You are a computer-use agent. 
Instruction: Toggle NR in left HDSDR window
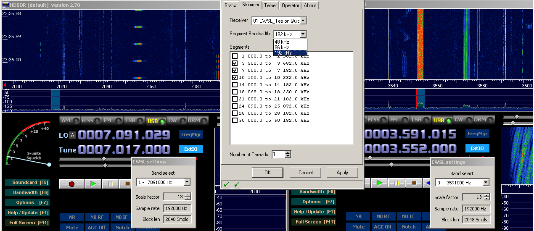[x=71, y=217]
